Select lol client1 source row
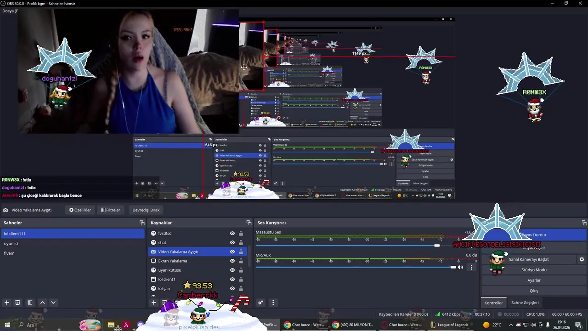588x331 pixels. click(198, 279)
